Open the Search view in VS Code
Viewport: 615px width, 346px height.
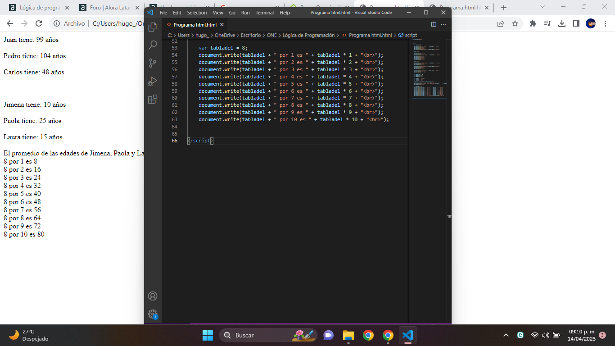click(x=153, y=45)
